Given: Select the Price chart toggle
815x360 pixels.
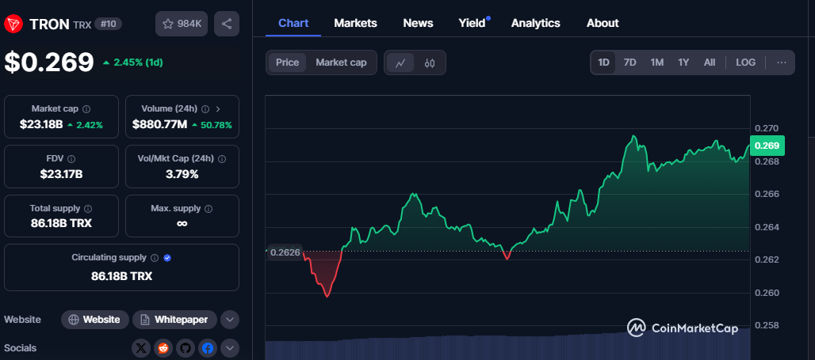Looking at the screenshot, I should pyautogui.click(x=288, y=63).
